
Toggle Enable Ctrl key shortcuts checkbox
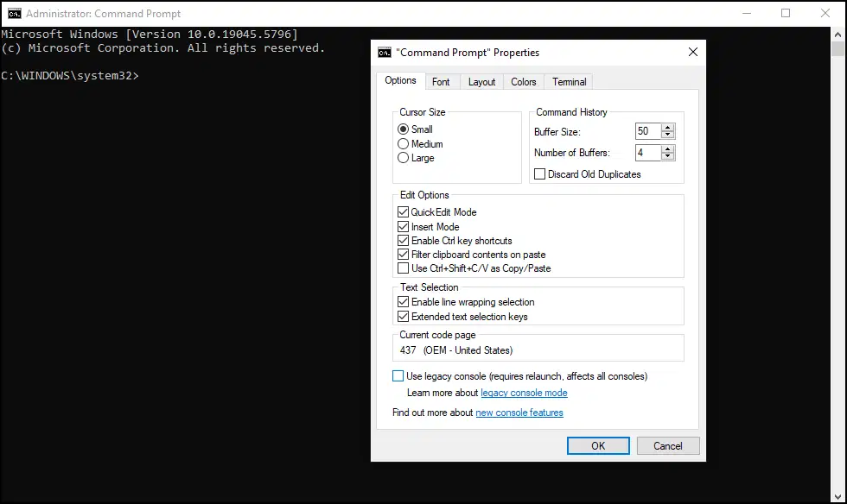click(x=403, y=241)
